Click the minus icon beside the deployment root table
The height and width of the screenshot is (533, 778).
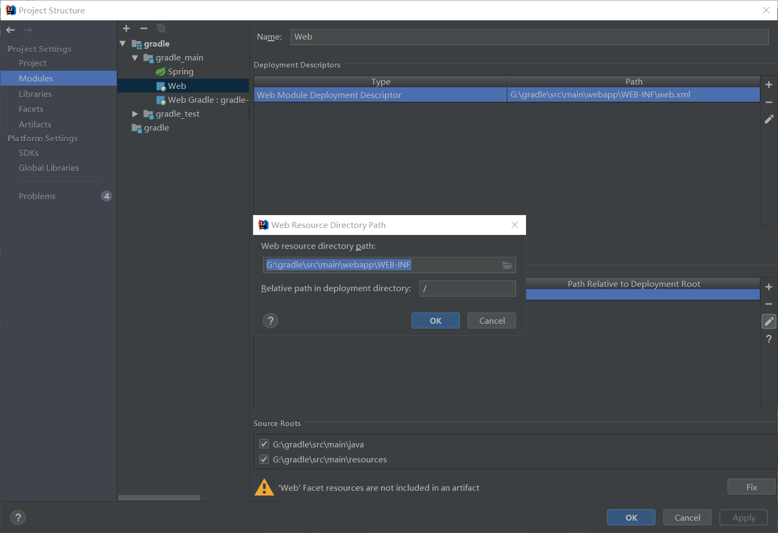point(769,304)
